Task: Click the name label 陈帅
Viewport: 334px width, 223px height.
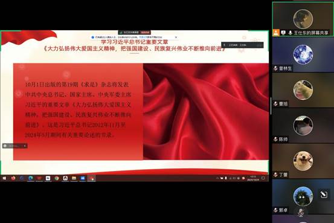Action: pyautogui.click(x=283, y=140)
